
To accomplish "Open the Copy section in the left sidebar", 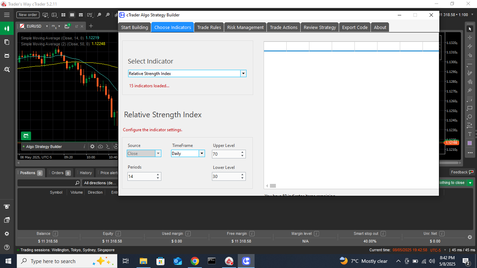I will tap(7, 42).
